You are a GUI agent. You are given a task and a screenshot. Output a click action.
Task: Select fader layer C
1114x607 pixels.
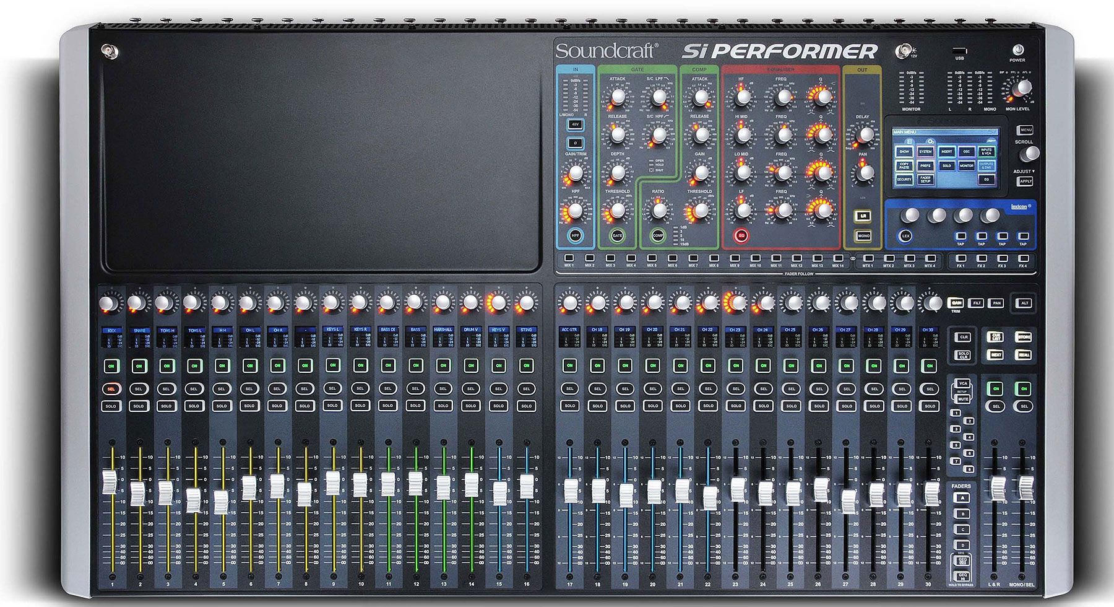(x=961, y=529)
